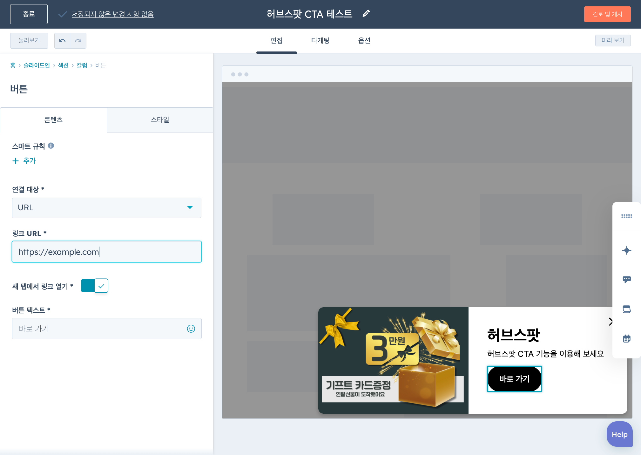The height and width of the screenshot is (455, 641).
Task: Select the 허브스팟 heading in the preview
Action: [x=513, y=335]
